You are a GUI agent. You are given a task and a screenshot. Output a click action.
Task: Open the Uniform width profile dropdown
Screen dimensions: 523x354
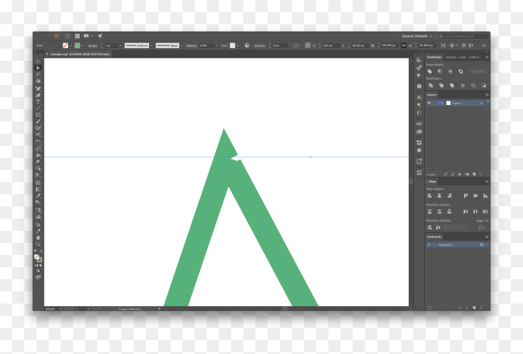click(x=151, y=46)
